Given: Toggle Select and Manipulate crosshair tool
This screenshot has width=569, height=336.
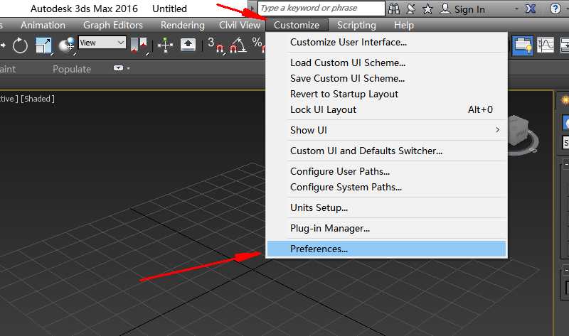Looking at the screenshot, I should point(166,45).
